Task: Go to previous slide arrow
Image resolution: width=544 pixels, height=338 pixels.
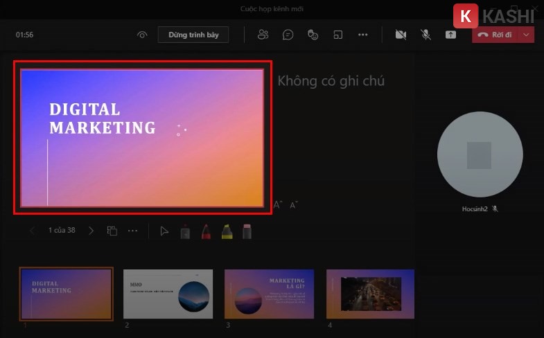Action: 33,231
